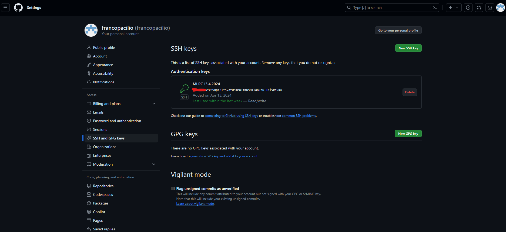This screenshot has width=506, height=232.
Task: Open the Pull requests icon in header
Action: click(x=479, y=8)
